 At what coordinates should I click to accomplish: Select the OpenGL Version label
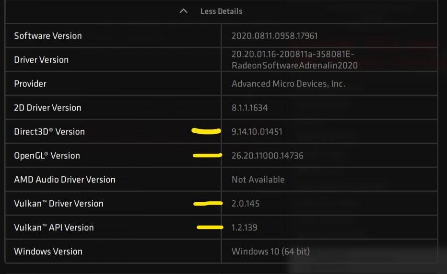pos(47,156)
